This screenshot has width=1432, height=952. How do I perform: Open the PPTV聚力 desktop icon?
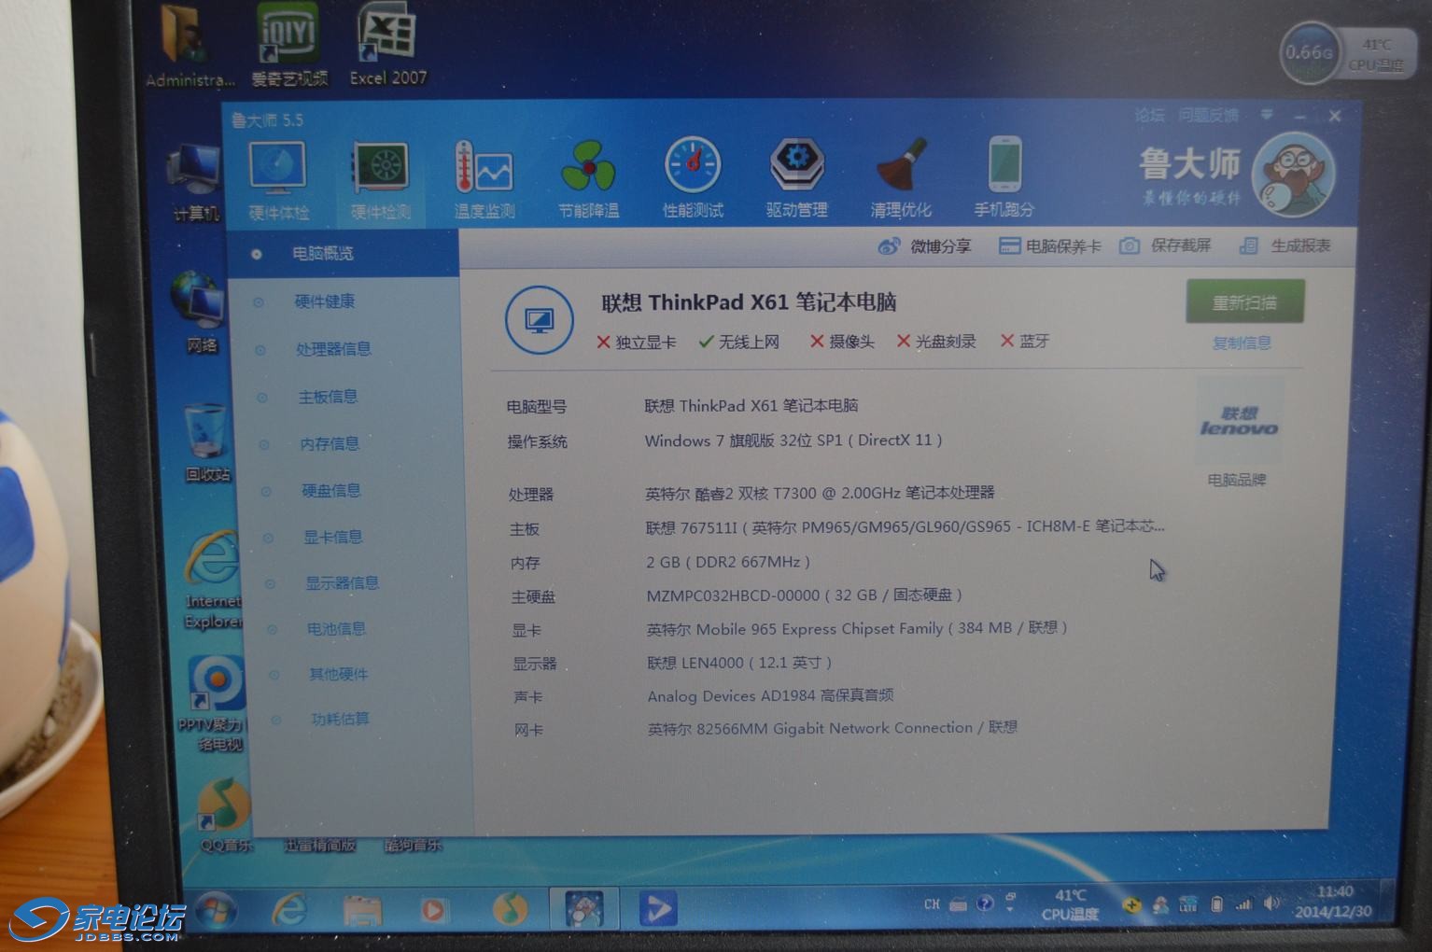pyautogui.click(x=212, y=704)
